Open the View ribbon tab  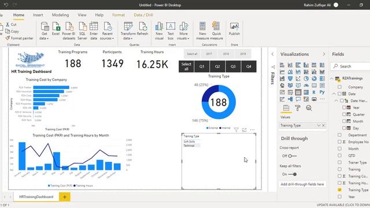click(x=82, y=15)
